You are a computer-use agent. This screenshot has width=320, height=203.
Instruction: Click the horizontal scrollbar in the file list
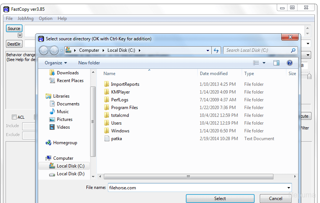click(x=188, y=176)
